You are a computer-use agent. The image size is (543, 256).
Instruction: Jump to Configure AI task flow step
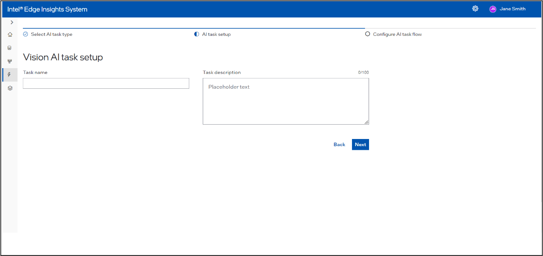click(397, 34)
